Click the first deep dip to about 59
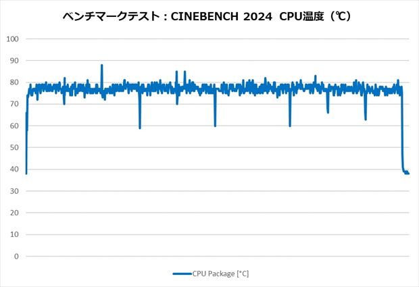Image resolution: width=419 pixels, height=287 pixels. 140,127
